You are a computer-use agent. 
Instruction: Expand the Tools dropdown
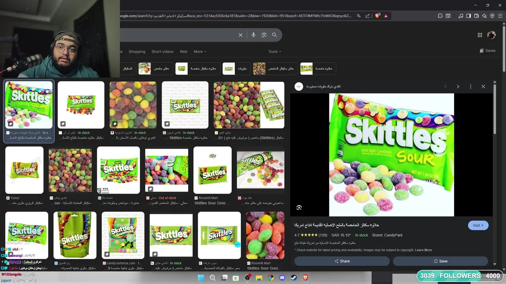275,52
